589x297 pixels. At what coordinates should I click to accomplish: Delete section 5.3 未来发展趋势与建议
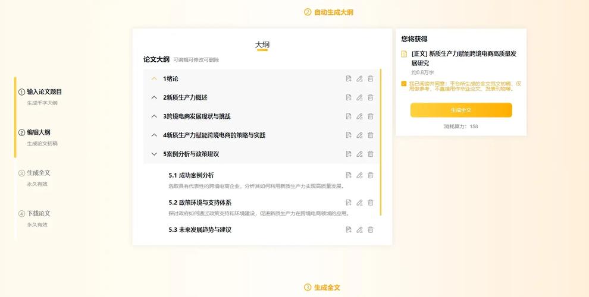371,229
